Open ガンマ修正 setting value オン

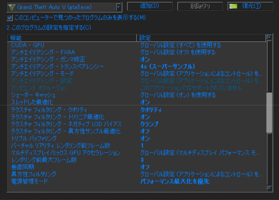pos(145,59)
